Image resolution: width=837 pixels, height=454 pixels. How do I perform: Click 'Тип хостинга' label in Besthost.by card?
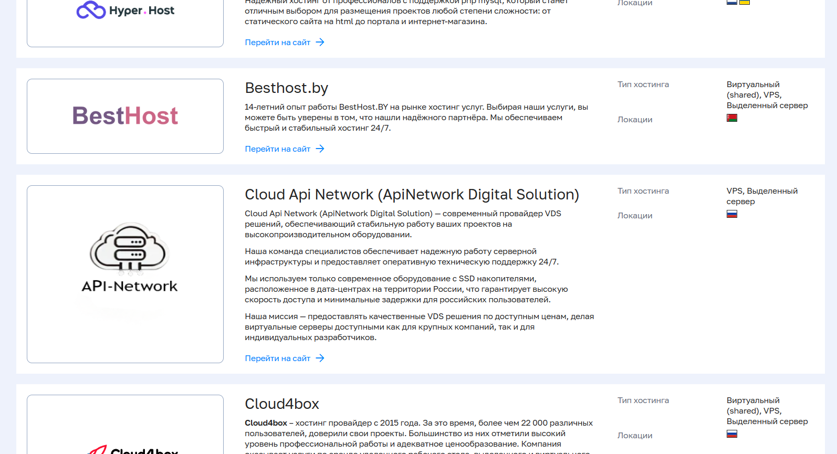point(643,85)
